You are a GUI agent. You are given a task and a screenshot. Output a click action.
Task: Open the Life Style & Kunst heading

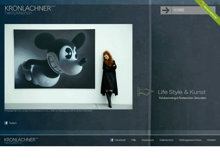[182, 92]
